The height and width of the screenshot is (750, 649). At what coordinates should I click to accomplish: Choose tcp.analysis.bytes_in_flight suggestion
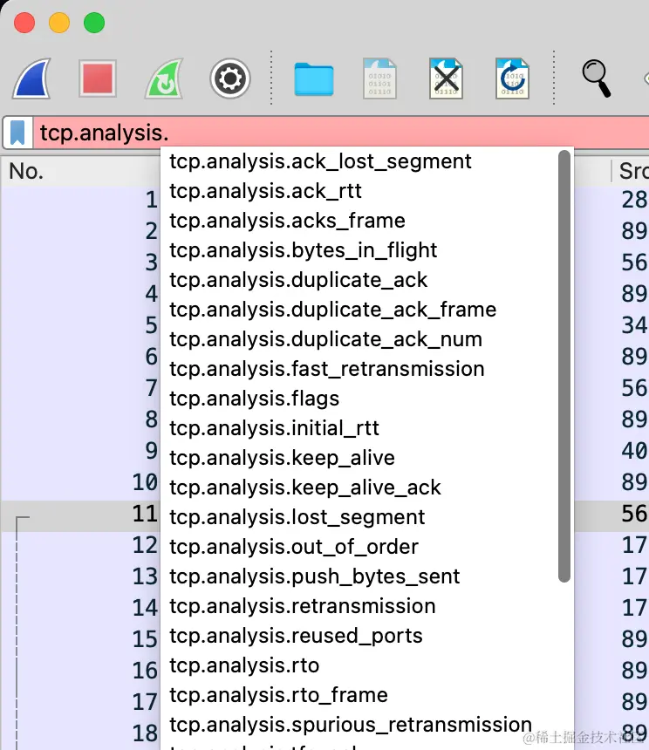[x=304, y=250]
